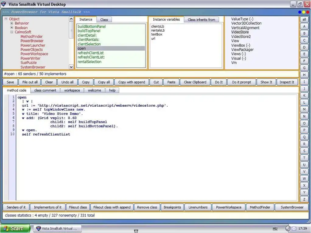Click Senders of it button
This screenshot has width=311, height=233.
coord(16,207)
